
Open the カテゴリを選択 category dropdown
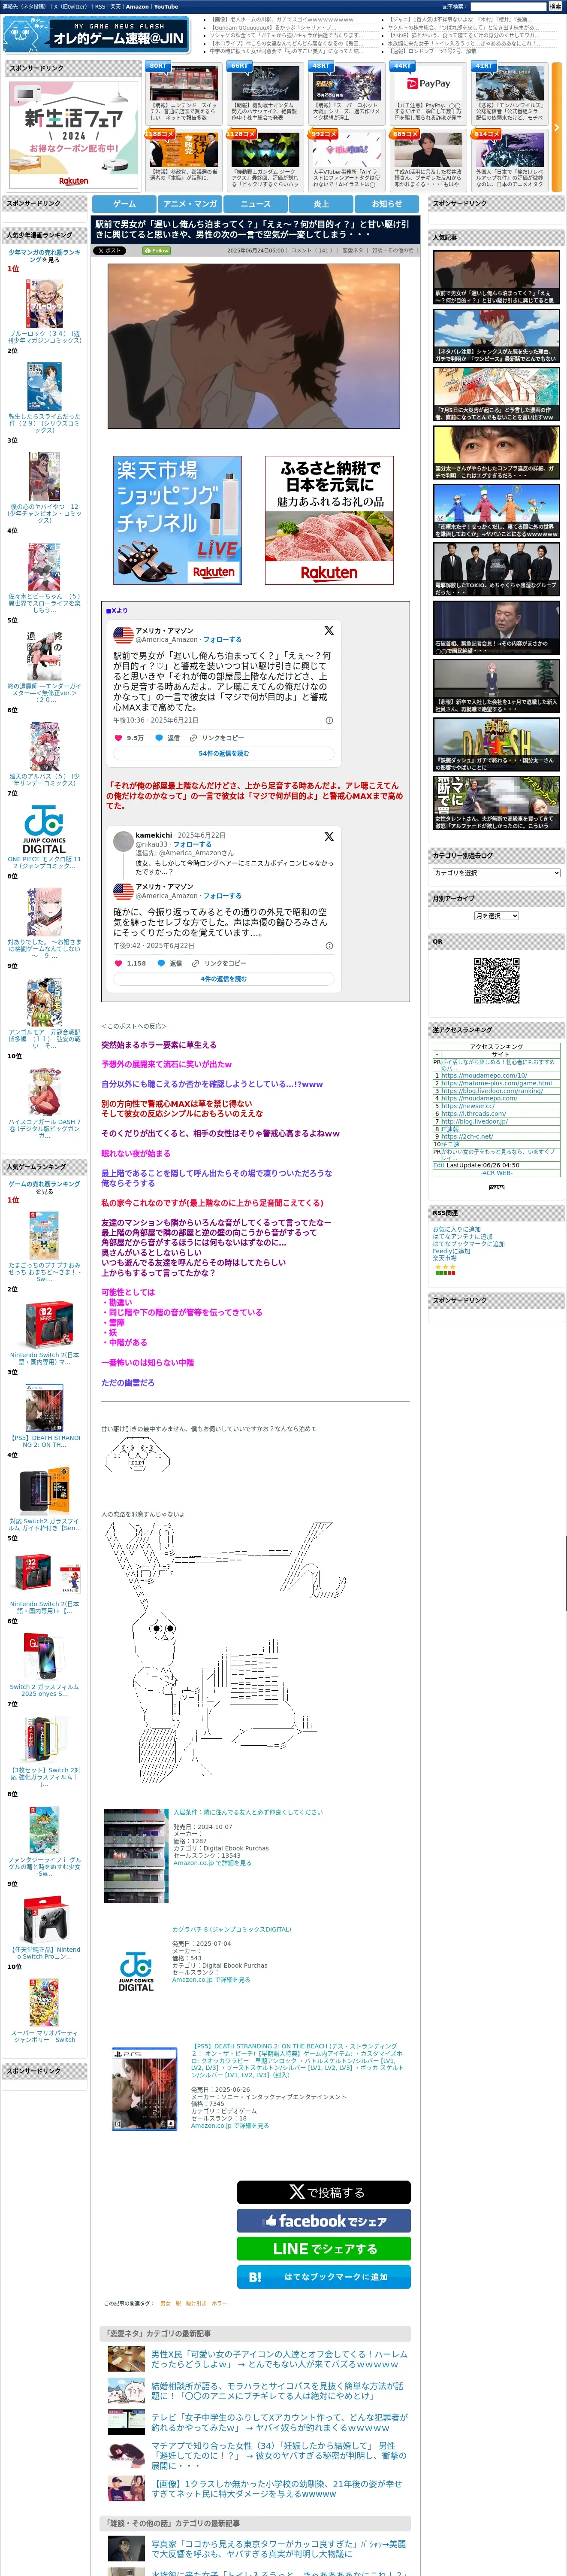(496, 873)
